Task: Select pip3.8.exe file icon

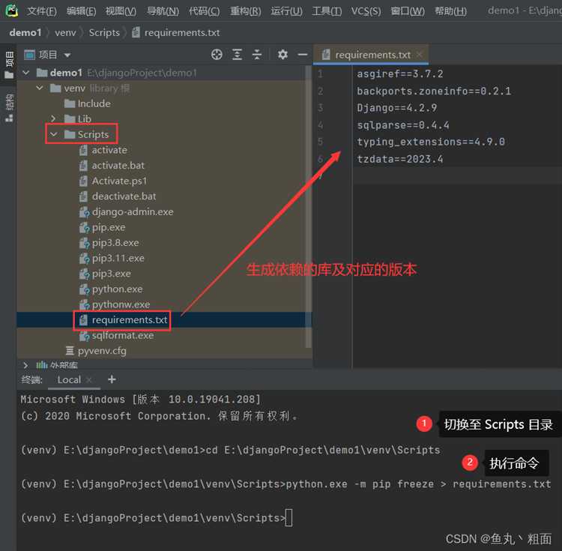Action: (84, 243)
